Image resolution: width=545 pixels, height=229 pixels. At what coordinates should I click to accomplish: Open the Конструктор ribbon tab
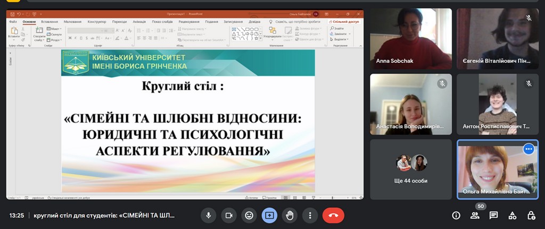coord(97,22)
